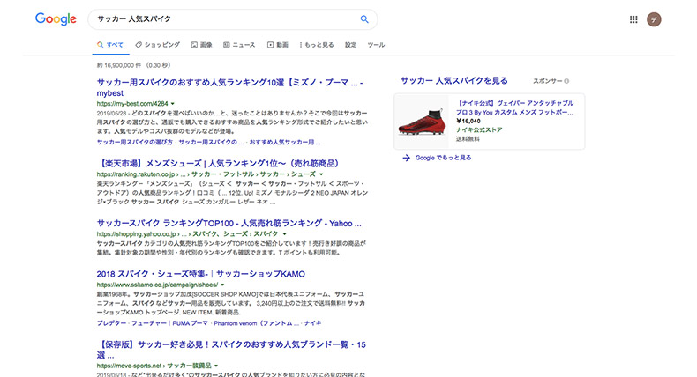697x377 pixels.
Task: Switch to the ショッピング tab
Action: (157, 45)
